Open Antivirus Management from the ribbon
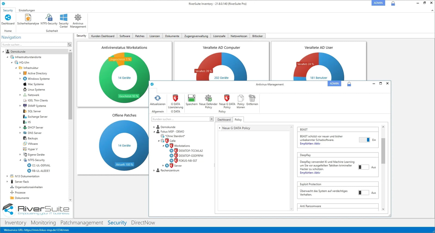Viewport: 435px width, 233px height. (x=78, y=21)
